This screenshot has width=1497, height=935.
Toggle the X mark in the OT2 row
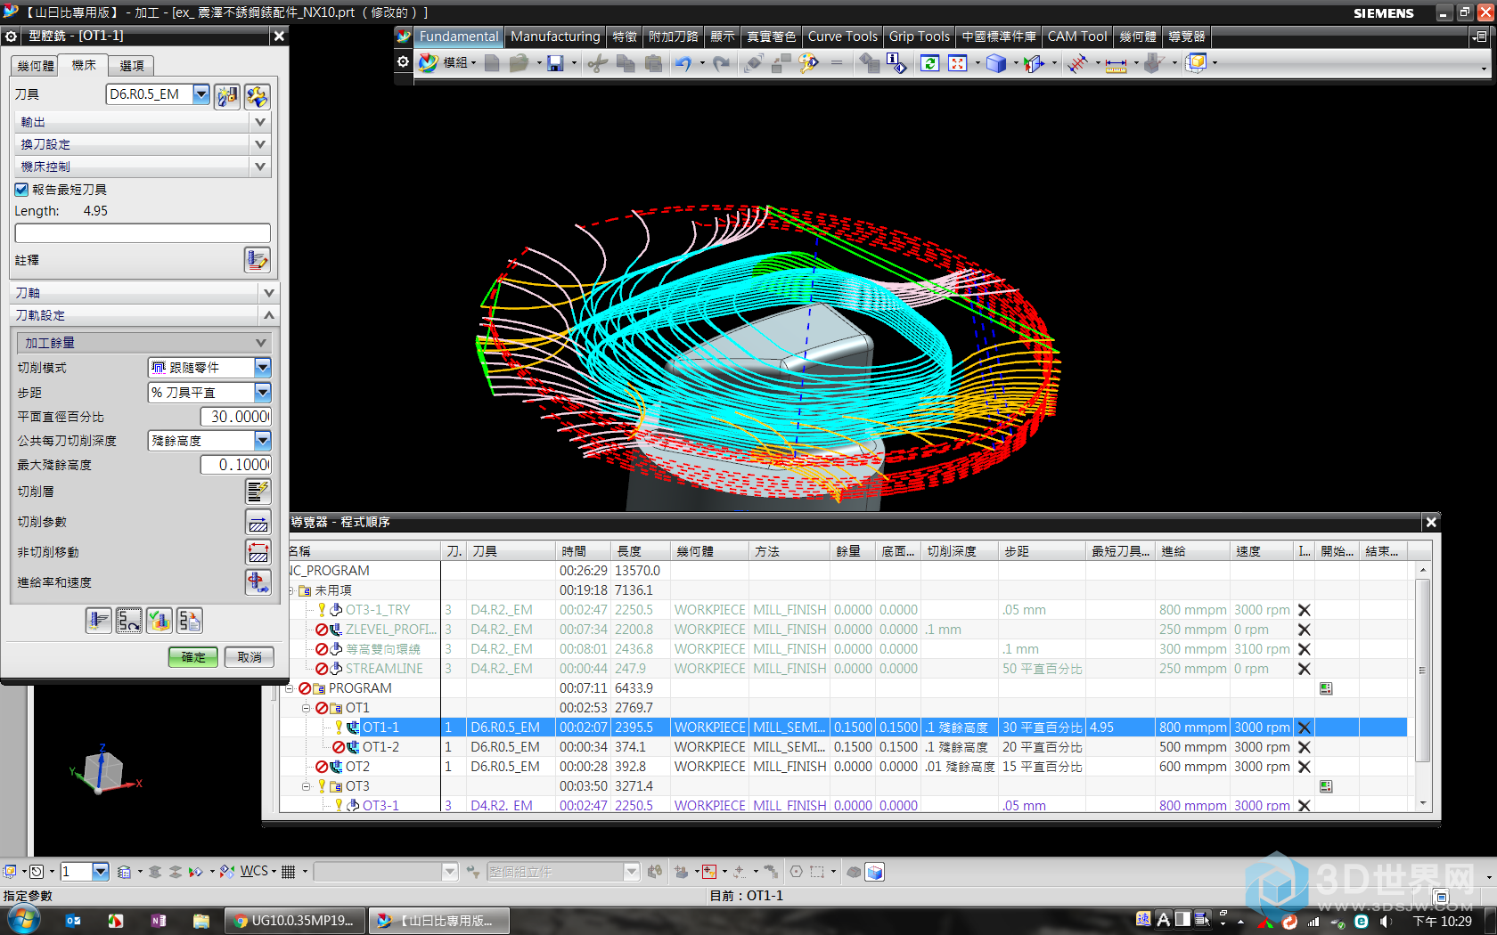coord(1304,767)
